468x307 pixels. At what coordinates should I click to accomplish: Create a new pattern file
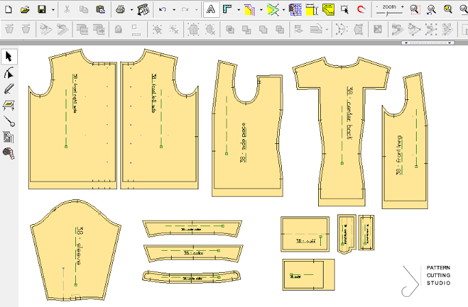pos(9,10)
